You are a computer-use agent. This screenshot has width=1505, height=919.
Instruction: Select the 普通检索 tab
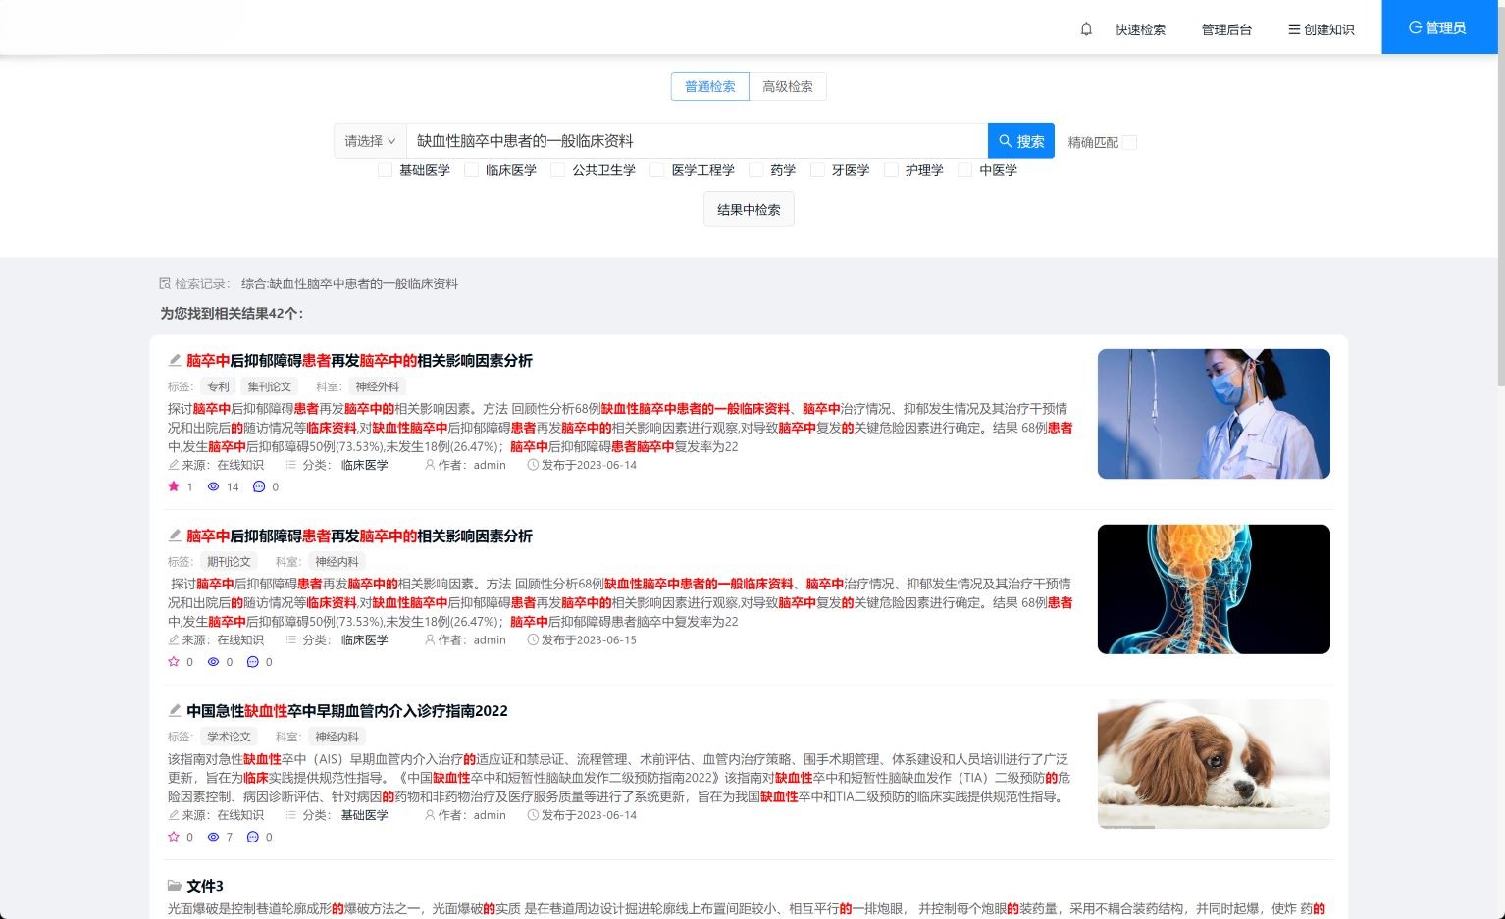709,86
